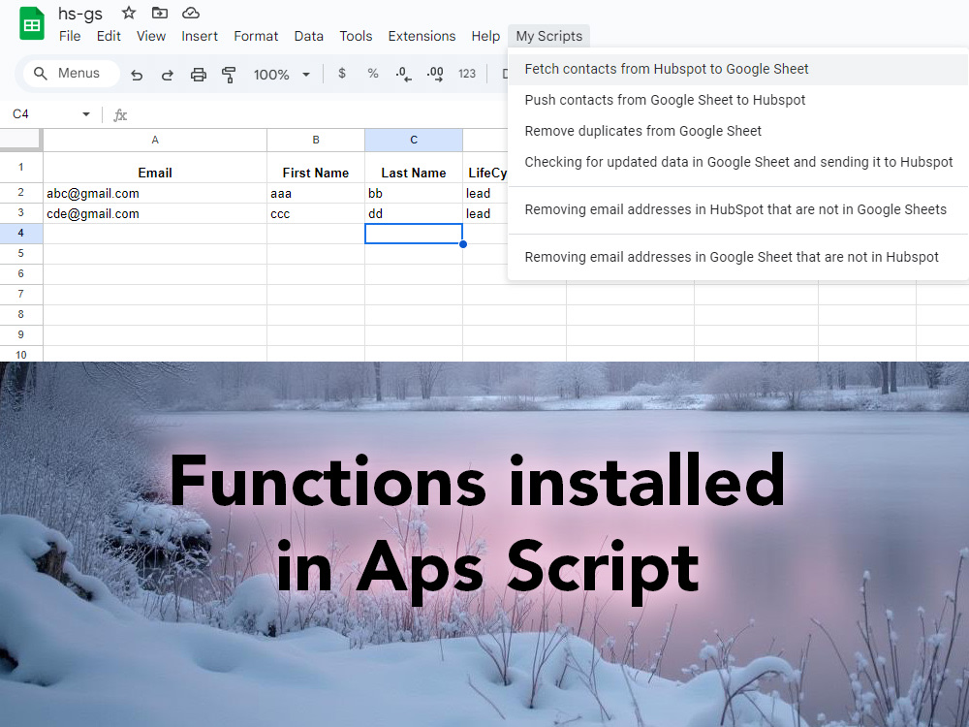Decrease decimal places icon
Image resolution: width=969 pixels, height=727 pixels.
pos(403,75)
